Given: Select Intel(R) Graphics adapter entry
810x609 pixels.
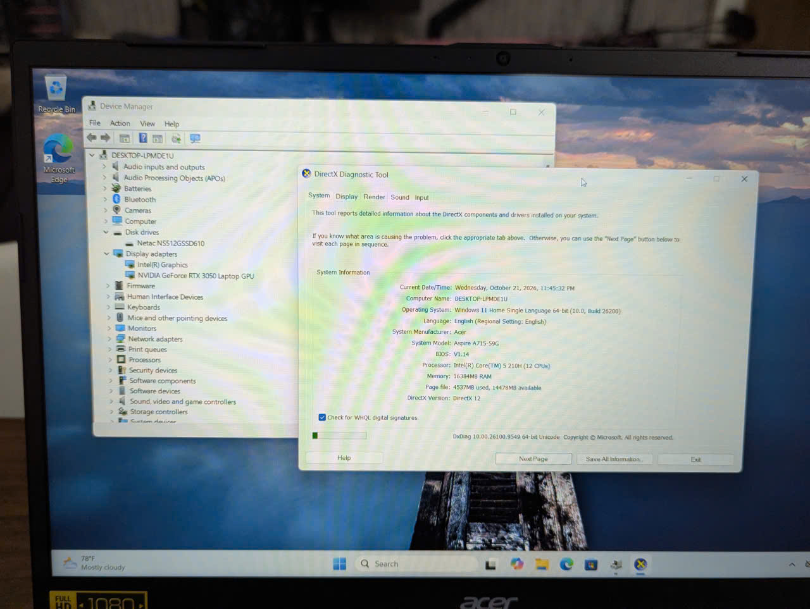Looking at the screenshot, I should tap(162, 265).
